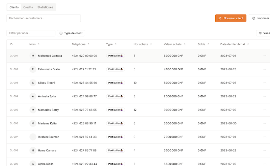Open the Vues display settings
The height and width of the screenshot is (166, 270).
[x=264, y=33]
